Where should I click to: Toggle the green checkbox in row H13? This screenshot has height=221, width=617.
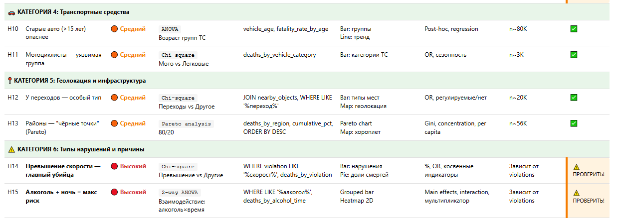(574, 123)
